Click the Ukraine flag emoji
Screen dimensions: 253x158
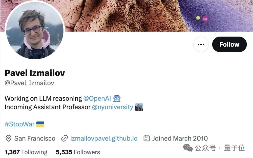(40, 124)
